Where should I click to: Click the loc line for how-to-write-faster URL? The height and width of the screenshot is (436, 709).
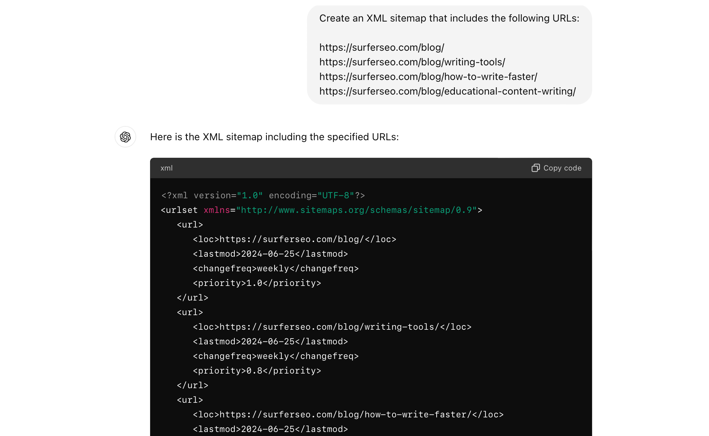(x=348, y=415)
